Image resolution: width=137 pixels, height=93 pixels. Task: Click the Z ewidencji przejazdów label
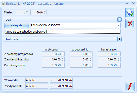point(19,54)
